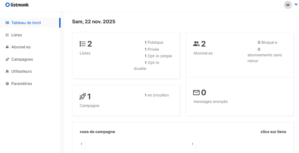Click the rocket icon in Campagne card

83,96
